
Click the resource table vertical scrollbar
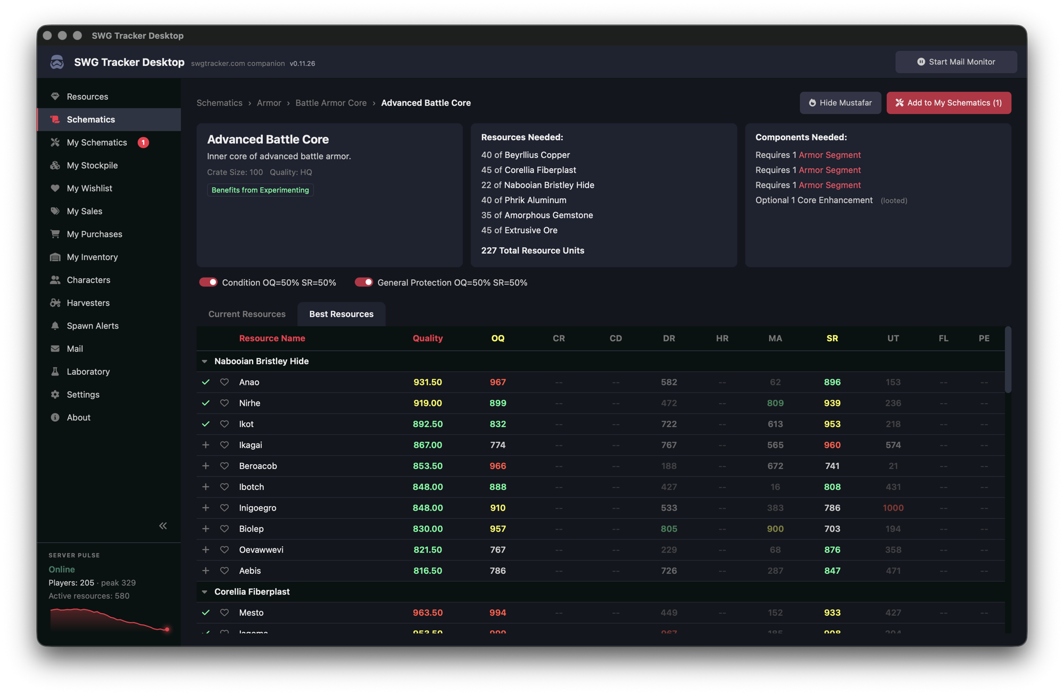[x=1008, y=360]
